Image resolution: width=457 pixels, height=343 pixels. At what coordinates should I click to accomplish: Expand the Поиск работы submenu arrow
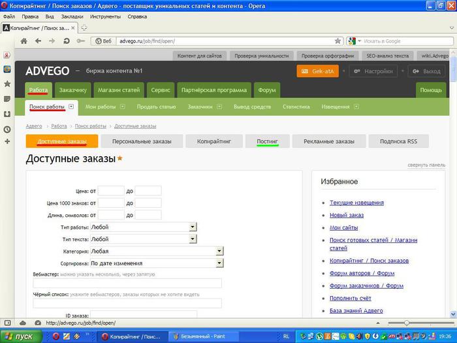click(x=71, y=106)
